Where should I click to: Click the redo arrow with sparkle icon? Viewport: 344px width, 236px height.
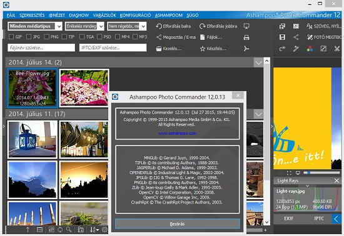(x=282, y=49)
